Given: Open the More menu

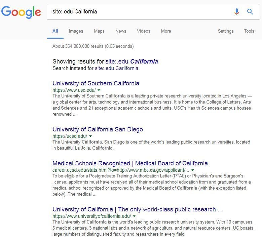Looking at the screenshot, I should coord(166,31).
